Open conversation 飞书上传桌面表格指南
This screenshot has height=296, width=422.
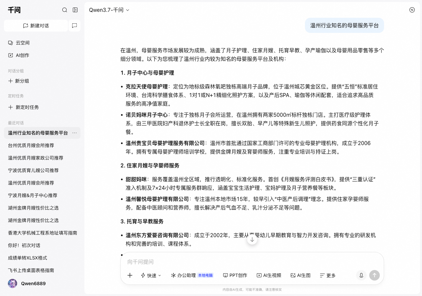click(x=42, y=270)
